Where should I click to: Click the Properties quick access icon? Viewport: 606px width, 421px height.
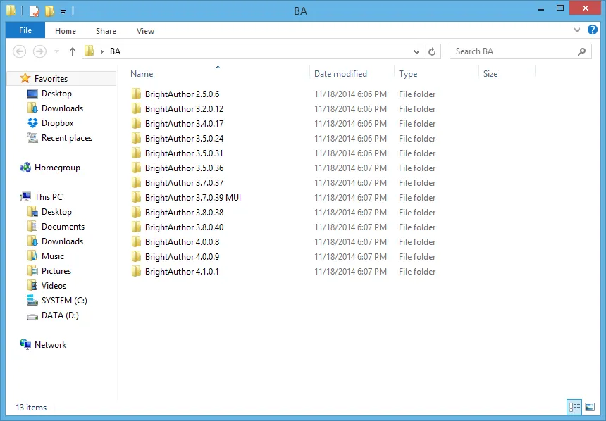pyautogui.click(x=34, y=11)
